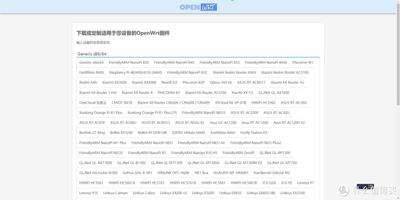Image resolution: width=400 pixels, height=200 pixels.
Task: Choose ASUS RT-ACRH17
Action: coord(251,82)
